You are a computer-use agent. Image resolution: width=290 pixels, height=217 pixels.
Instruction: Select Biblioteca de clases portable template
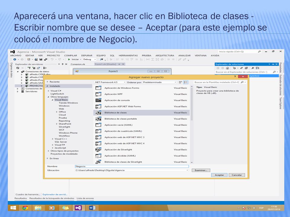[142, 119]
